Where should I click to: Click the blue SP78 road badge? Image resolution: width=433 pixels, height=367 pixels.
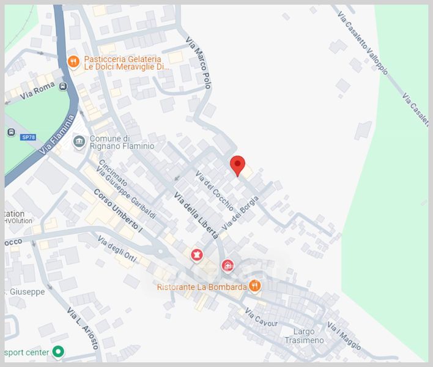(28, 138)
